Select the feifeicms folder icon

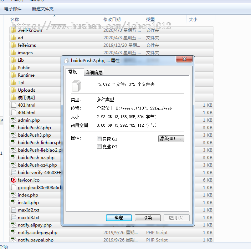14,45
